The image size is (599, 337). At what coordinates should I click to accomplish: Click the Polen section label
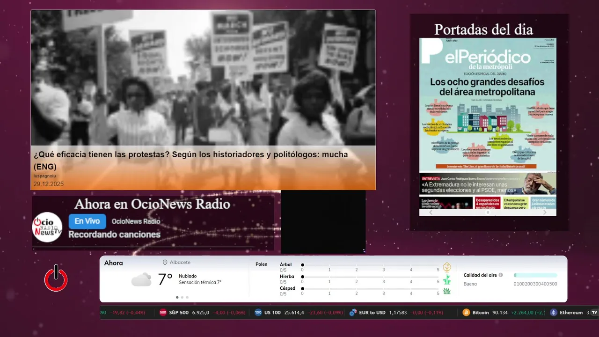click(262, 264)
